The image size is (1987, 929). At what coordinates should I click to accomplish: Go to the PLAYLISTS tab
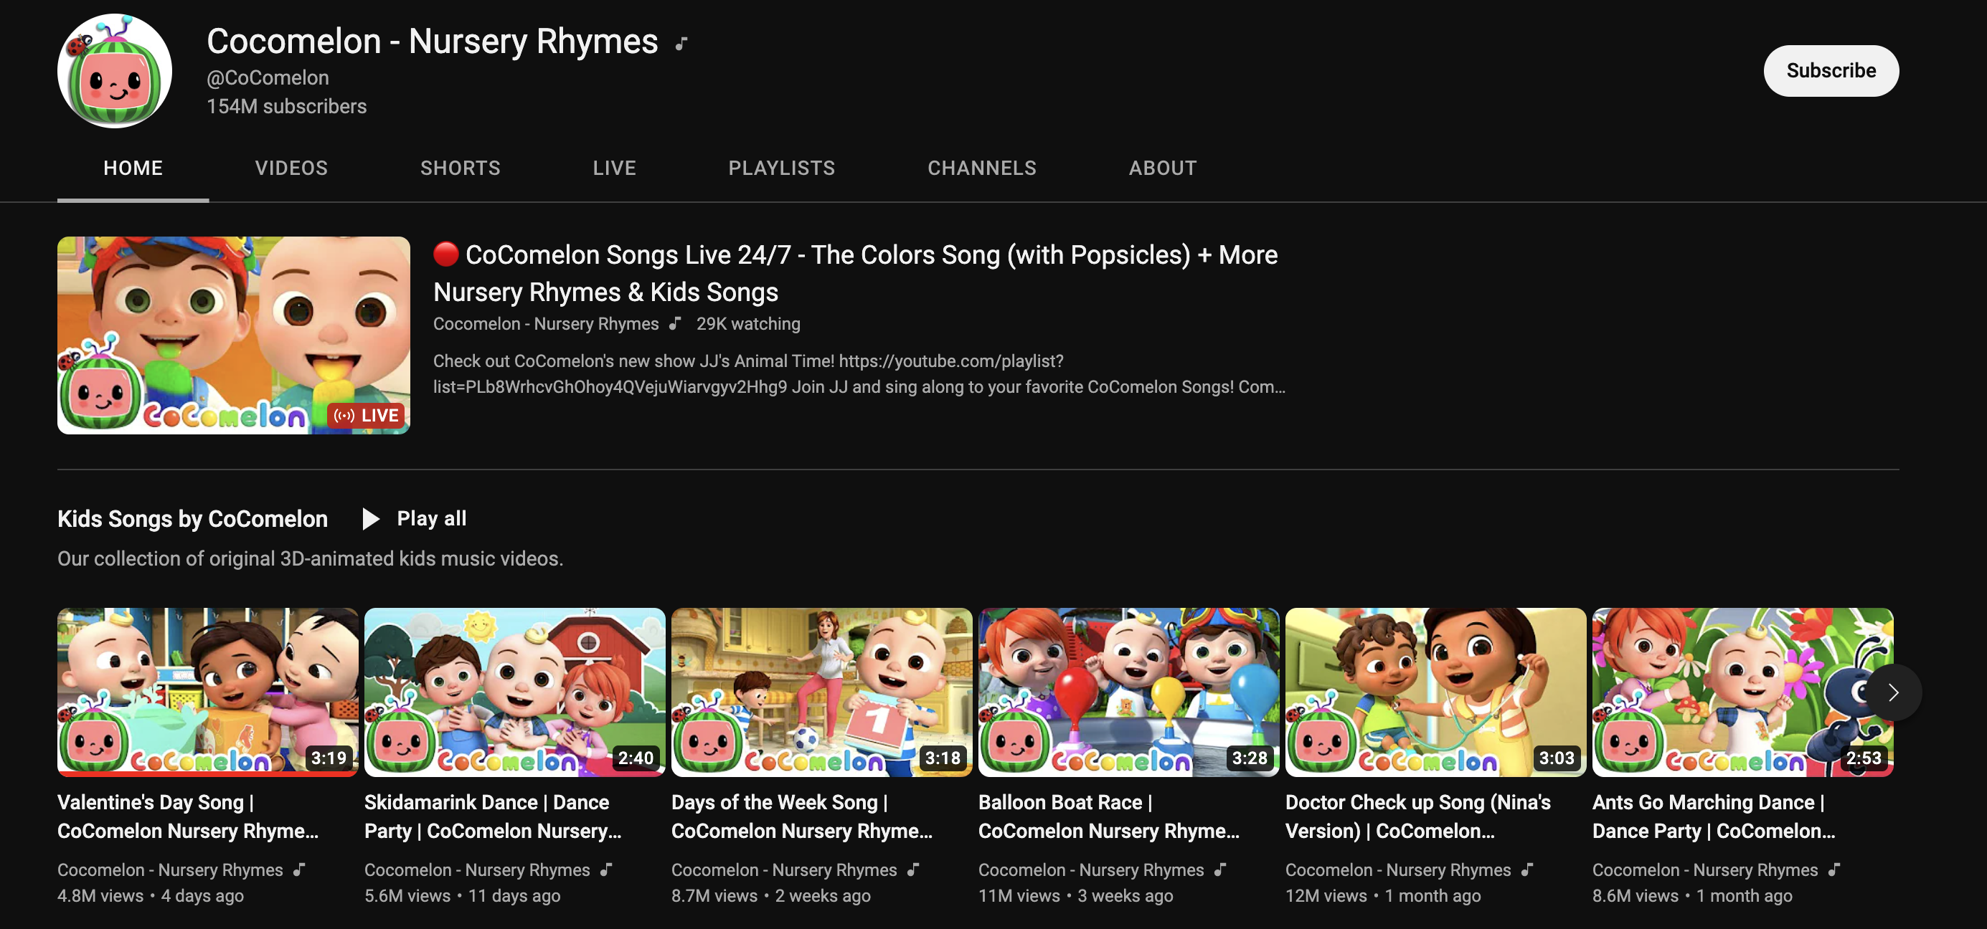tap(781, 168)
